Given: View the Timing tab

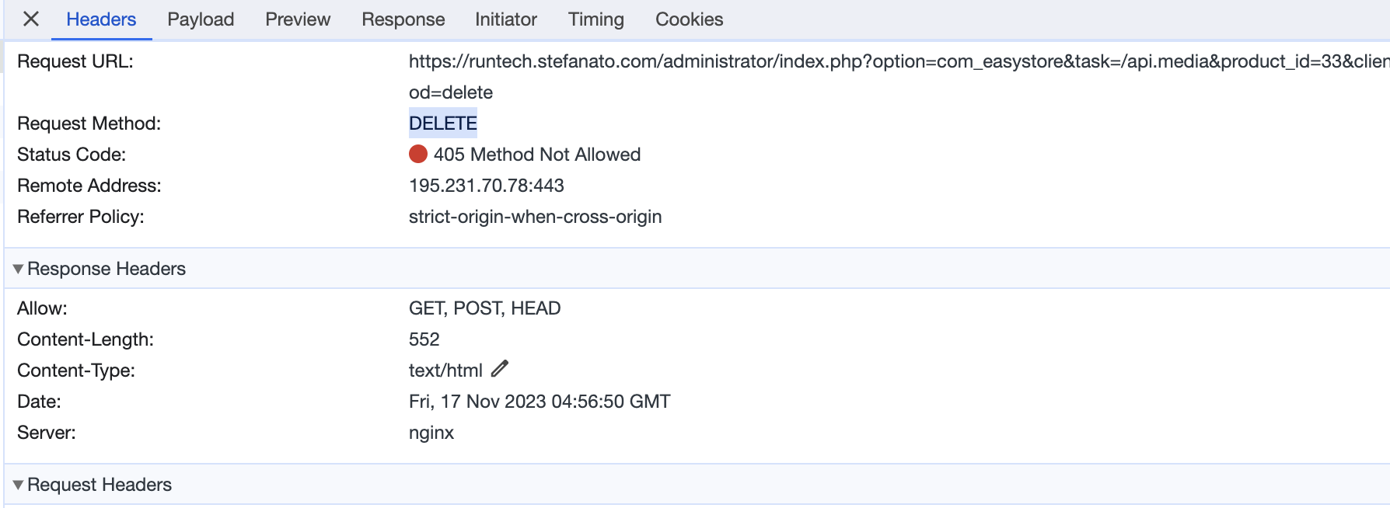Looking at the screenshot, I should [x=595, y=19].
